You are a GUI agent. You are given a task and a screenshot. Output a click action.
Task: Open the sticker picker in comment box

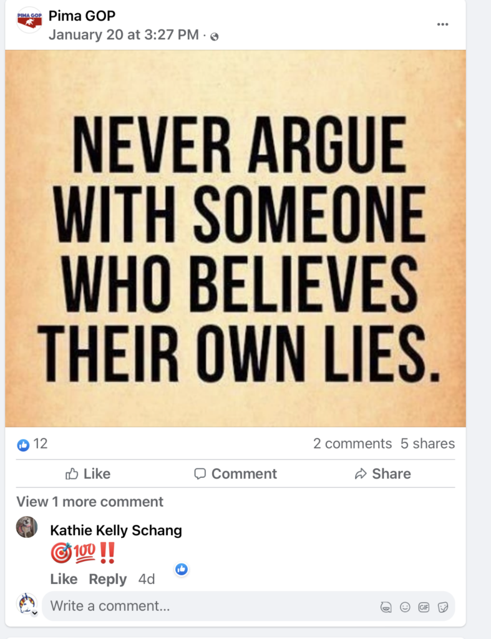[443, 607]
